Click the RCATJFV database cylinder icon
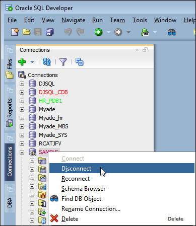The width and height of the screenshot is (196, 226). pyautogui.click(x=32, y=143)
